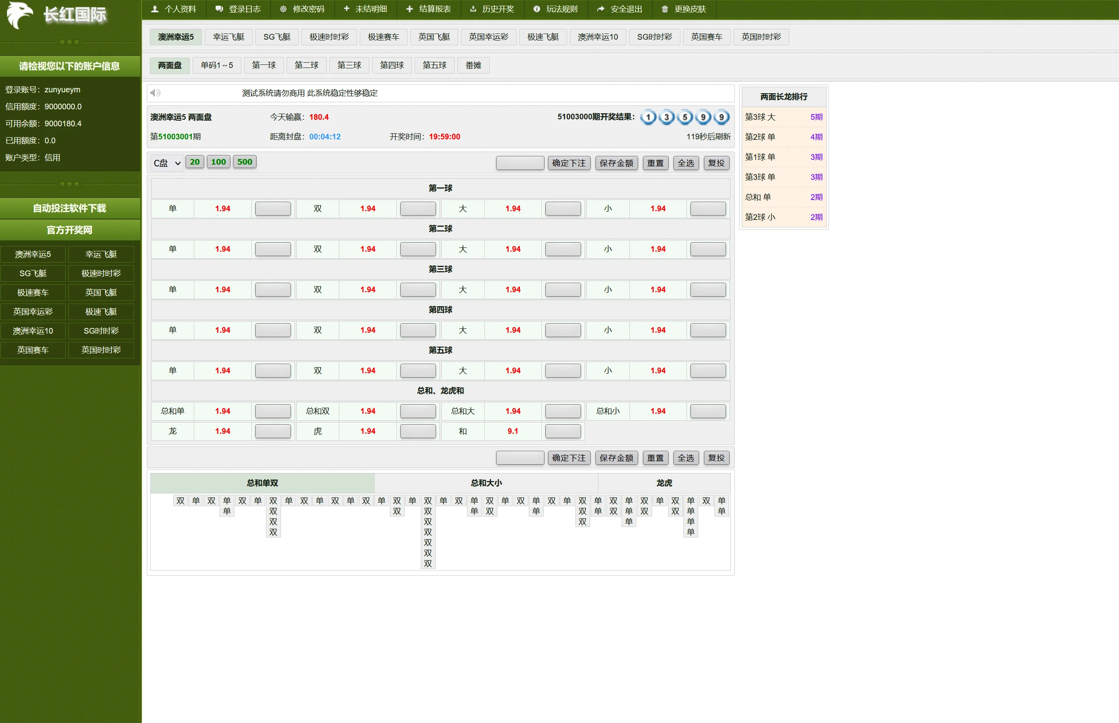Switch to the 幸运飞艇 game tab
1119x723 pixels.
tap(229, 37)
